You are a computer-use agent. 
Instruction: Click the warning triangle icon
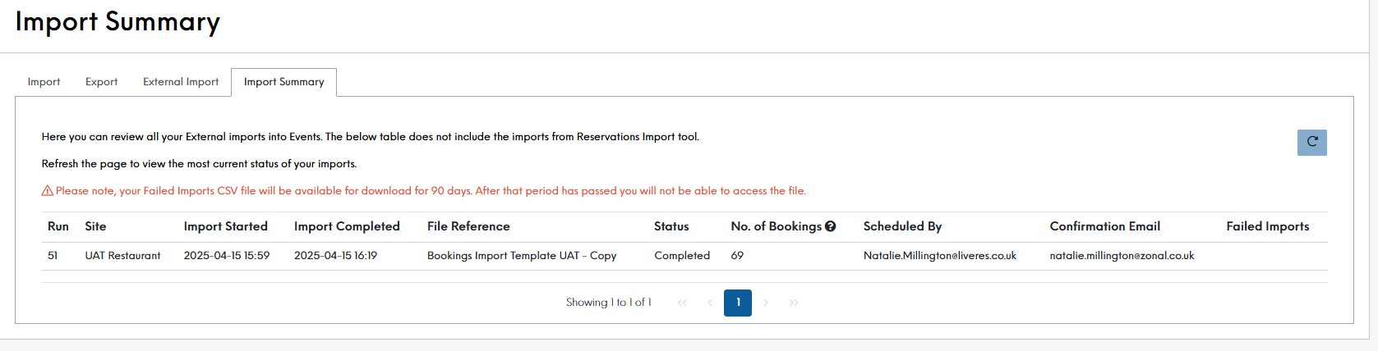tap(48, 191)
